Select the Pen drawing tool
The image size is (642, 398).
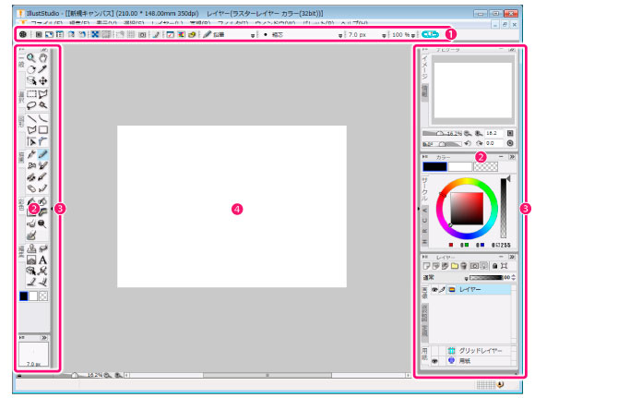click(31, 154)
